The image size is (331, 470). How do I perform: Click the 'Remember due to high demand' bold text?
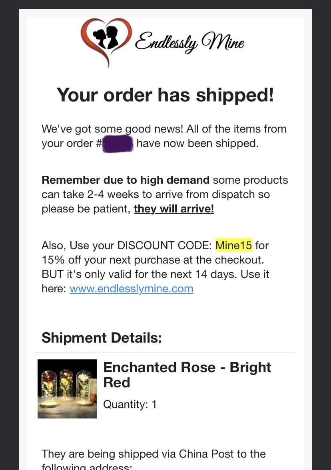126,180
